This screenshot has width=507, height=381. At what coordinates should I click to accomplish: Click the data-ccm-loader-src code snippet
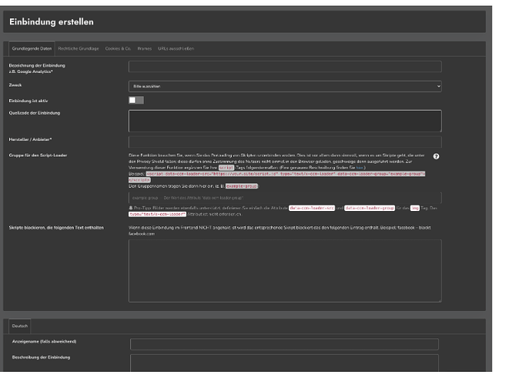coord(312,208)
